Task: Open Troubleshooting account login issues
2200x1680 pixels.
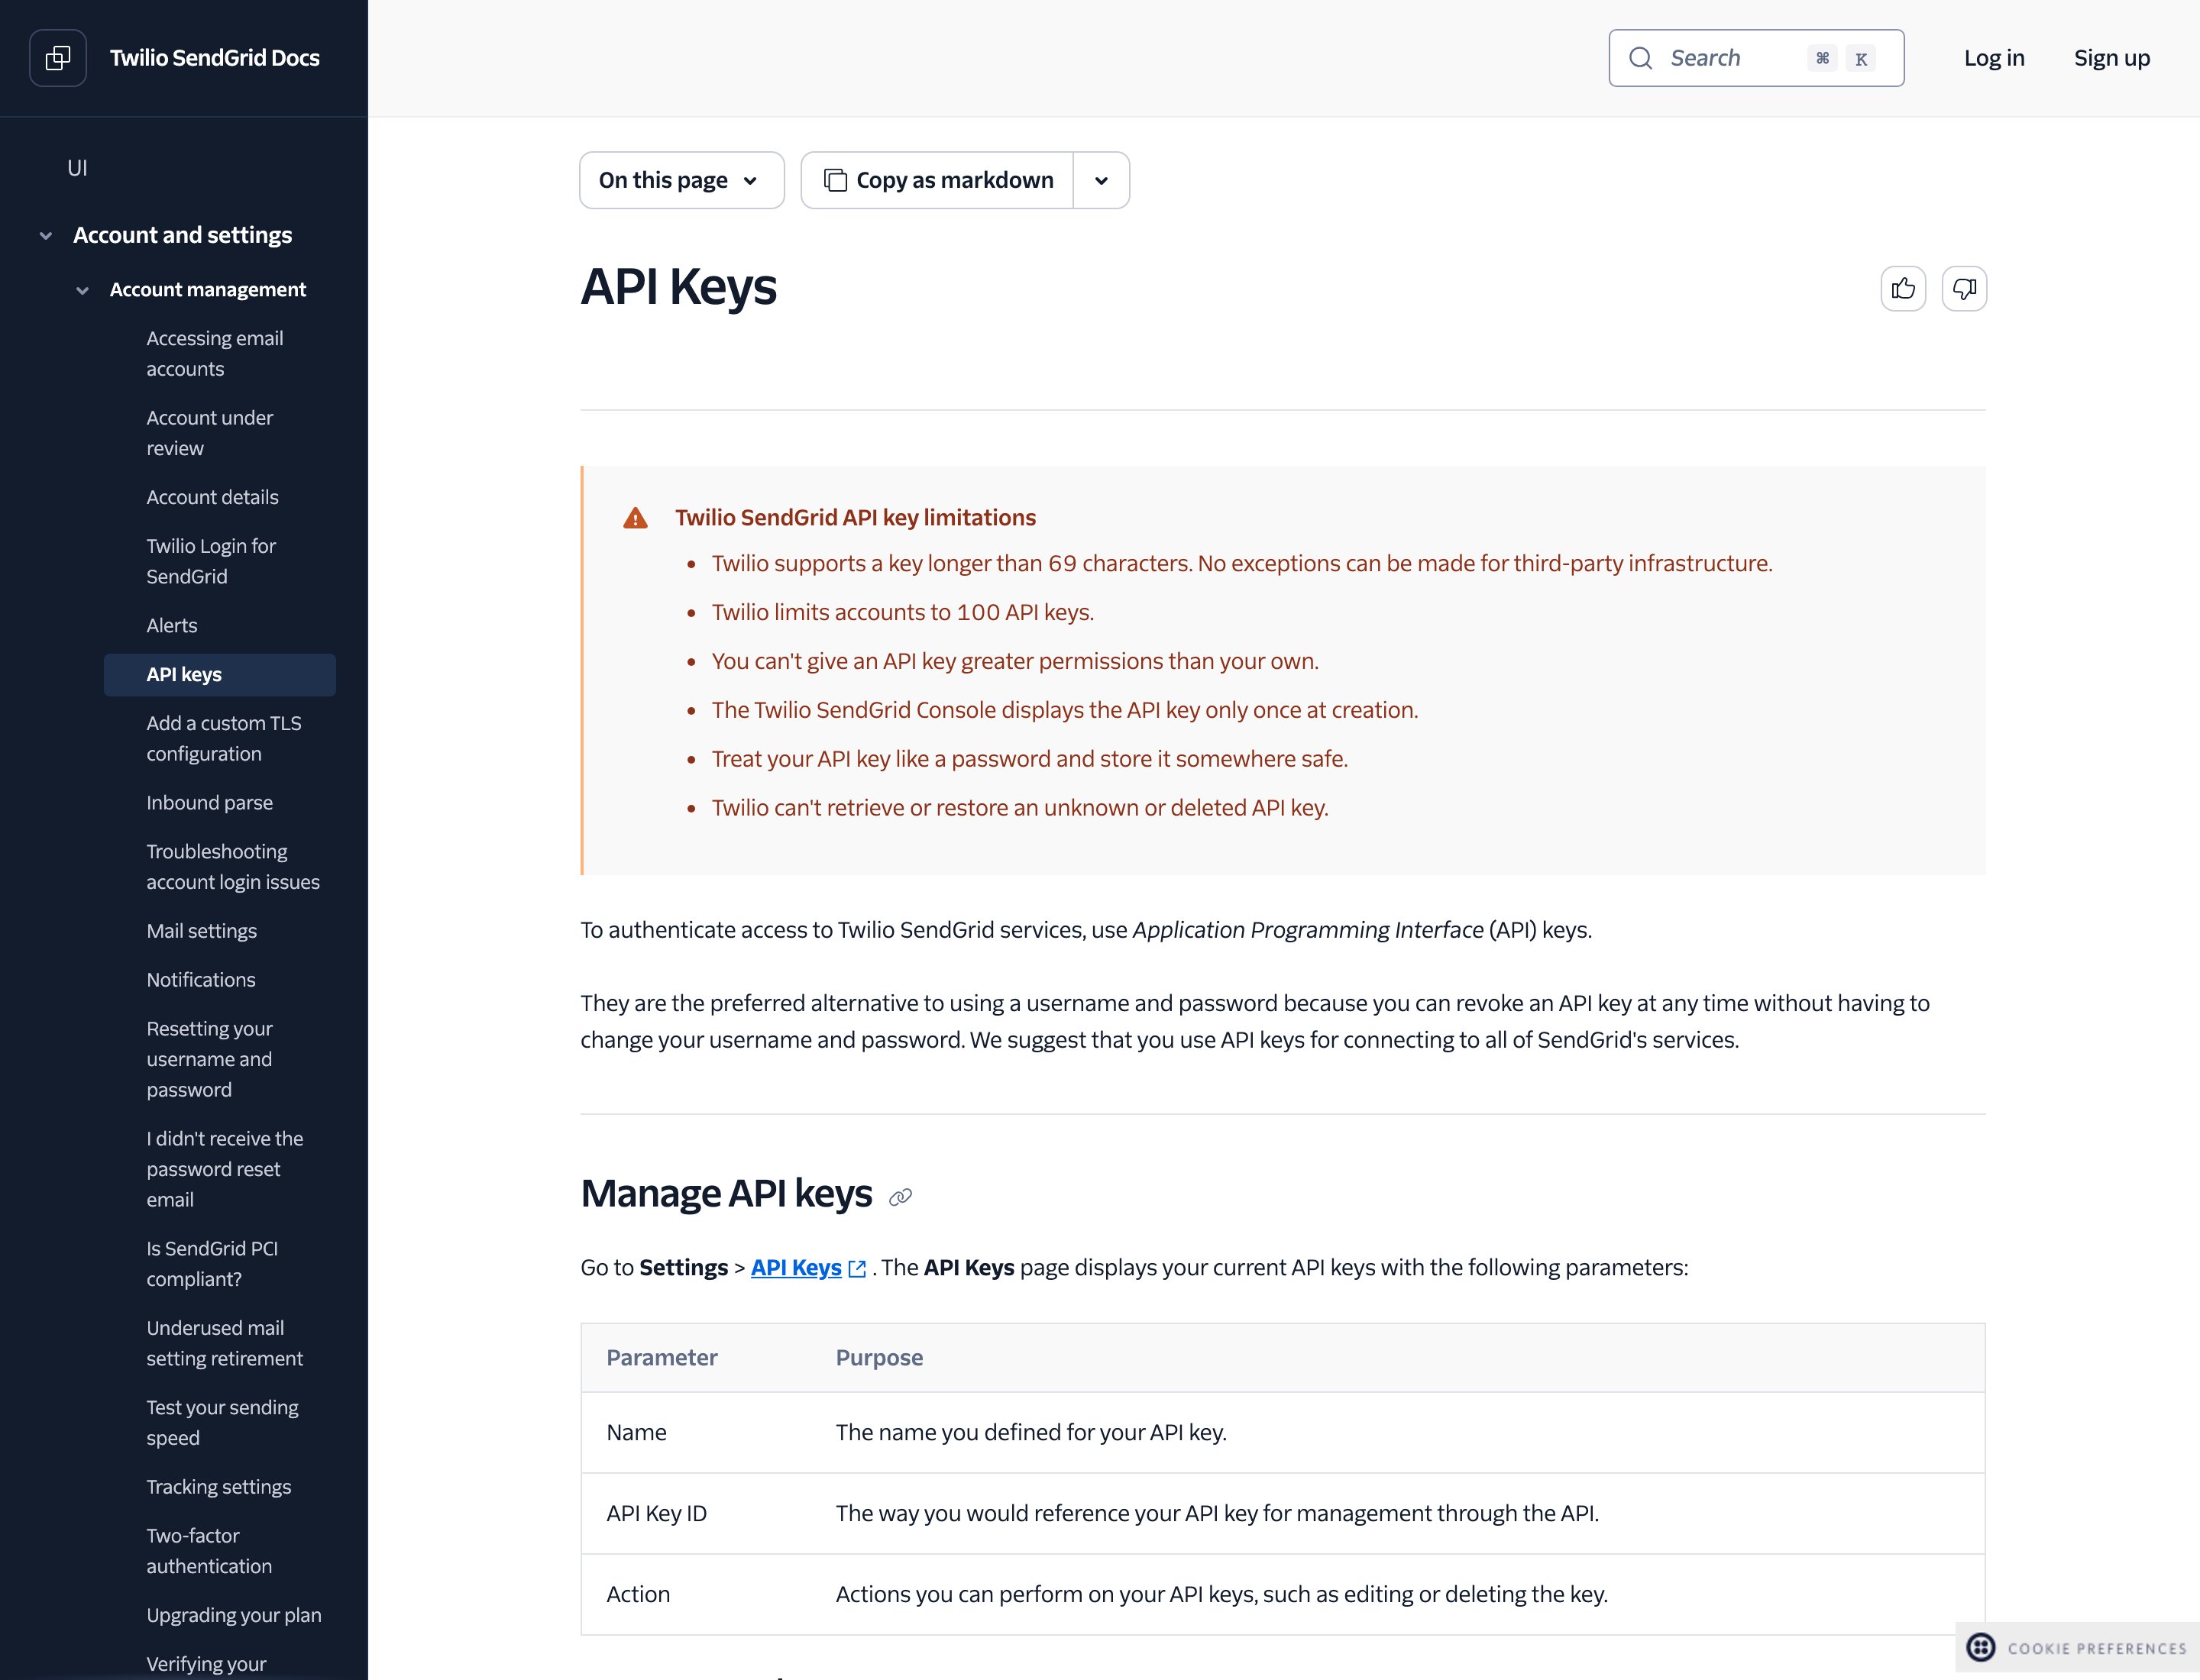Action: pyautogui.click(x=233, y=867)
